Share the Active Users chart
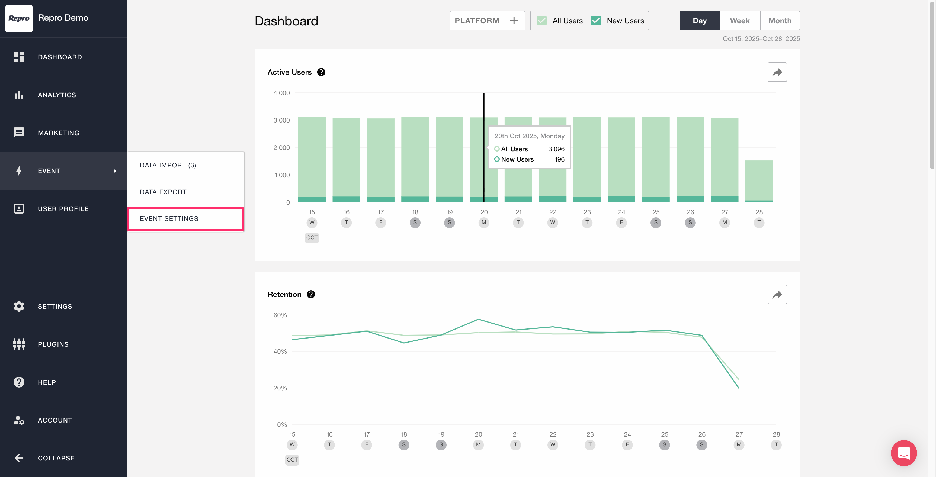 coord(777,72)
